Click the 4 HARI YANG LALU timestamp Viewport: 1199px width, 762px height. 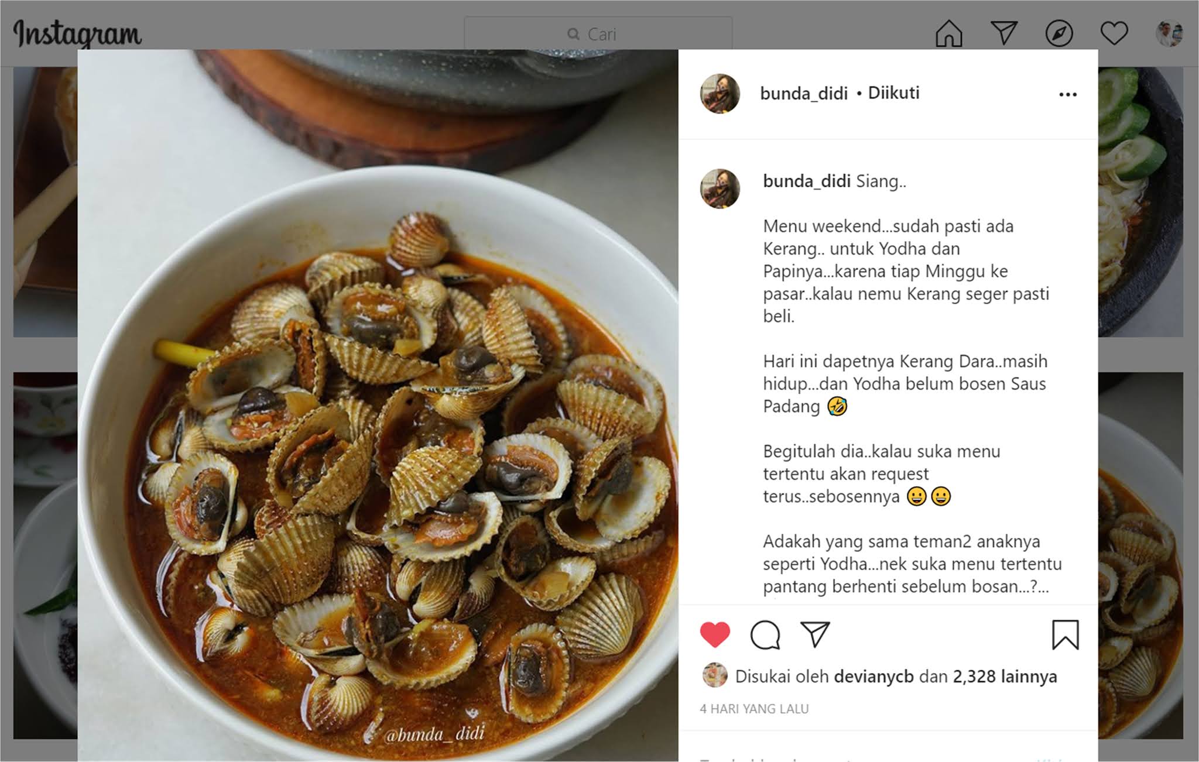(x=754, y=709)
